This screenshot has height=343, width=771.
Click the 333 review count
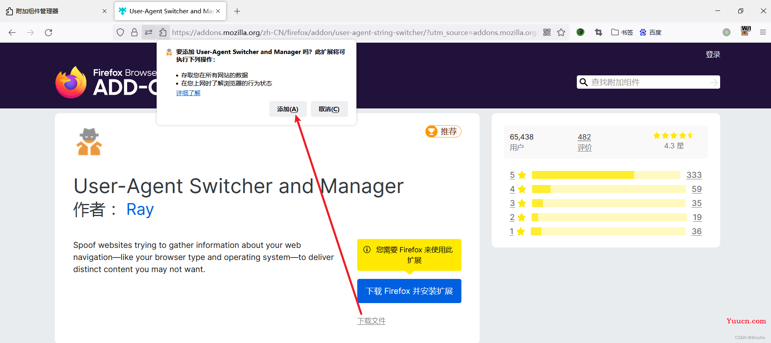point(694,175)
